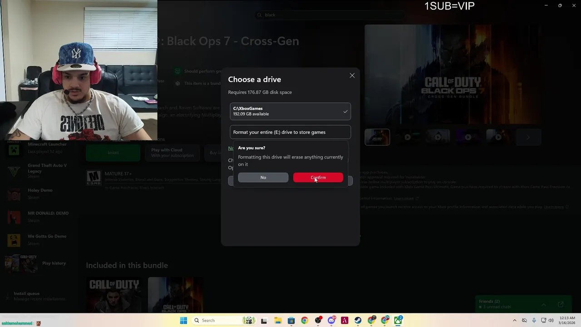581x327 pixels.
Task: Click the Learn more link about Xbox profile data
Action: pyautogui.click(x=554, y=207)
